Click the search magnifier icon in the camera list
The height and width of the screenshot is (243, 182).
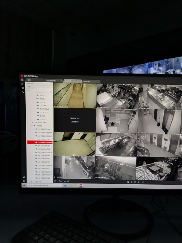[x=50, y=91]
